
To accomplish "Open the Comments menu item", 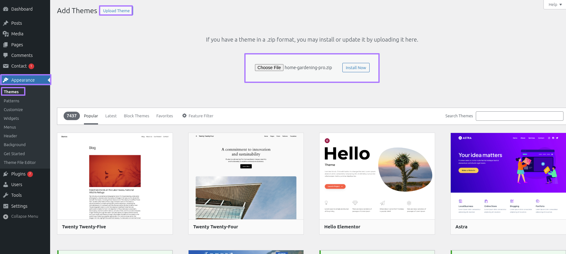I will pos(25,55).
